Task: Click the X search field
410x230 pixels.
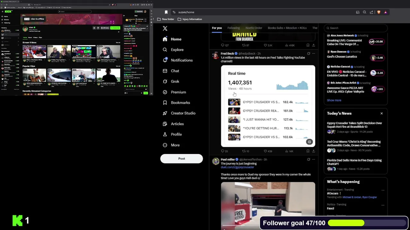Action: click(x=356, y=28)
